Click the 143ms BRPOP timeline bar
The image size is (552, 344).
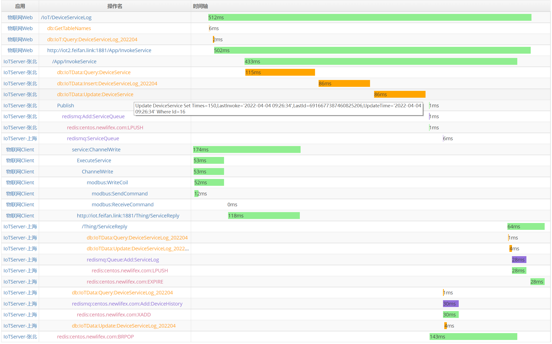(x=473, y=337)
